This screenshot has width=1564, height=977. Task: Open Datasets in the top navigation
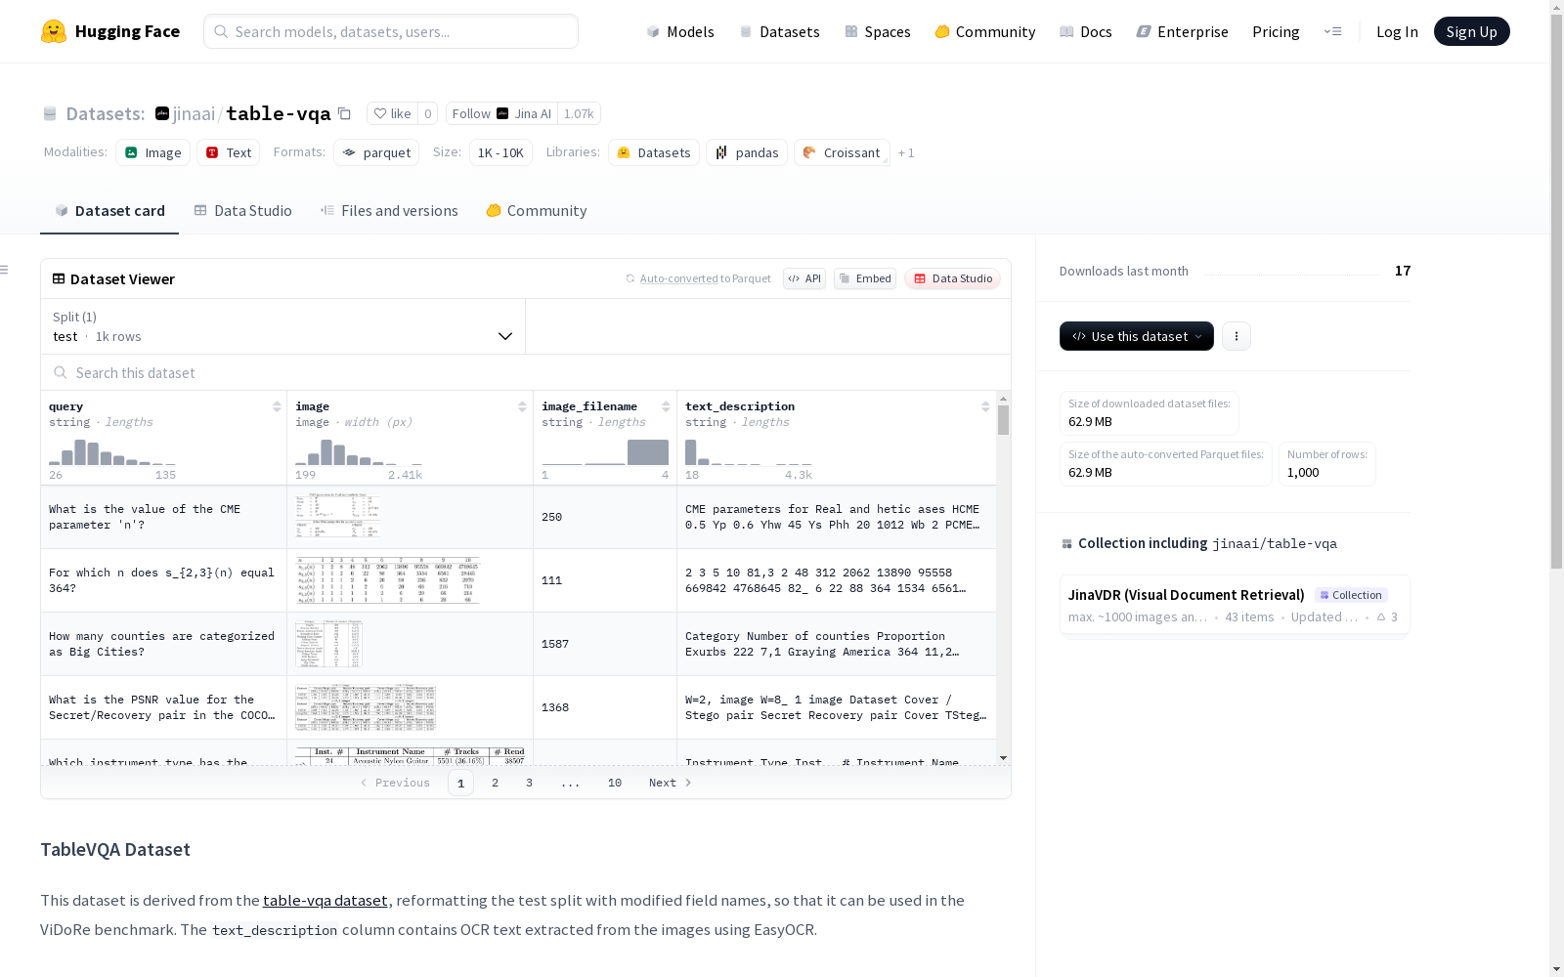pos(779,31)
